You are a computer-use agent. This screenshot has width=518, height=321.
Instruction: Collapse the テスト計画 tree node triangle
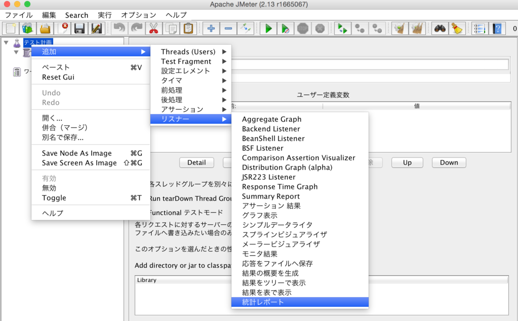point(6,43)
